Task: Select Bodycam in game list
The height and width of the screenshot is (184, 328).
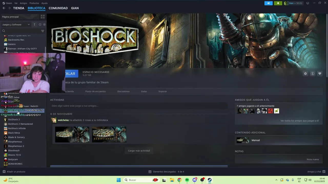Action: pyautogui.click(x=13, y=159)
